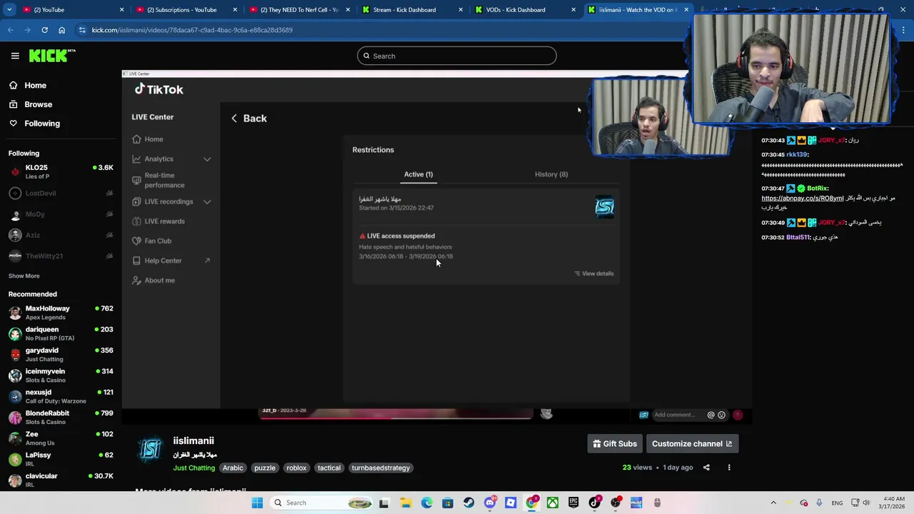Screen dimensions: 914x514
Task: Open Aziz followed channel
Action: pos(61,235)
